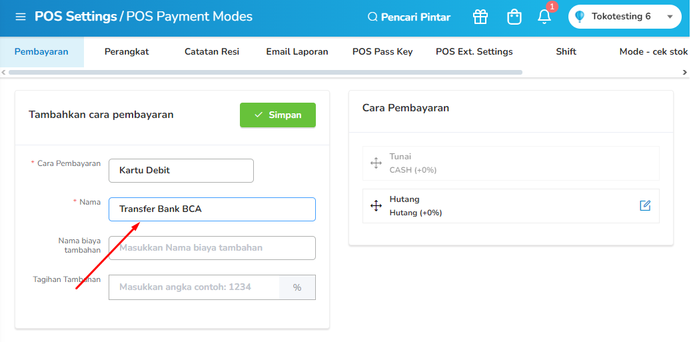The width and height of the screenshot is (691, 342).
Task: Click the drag handle beside Tunai
Action: 376,163
